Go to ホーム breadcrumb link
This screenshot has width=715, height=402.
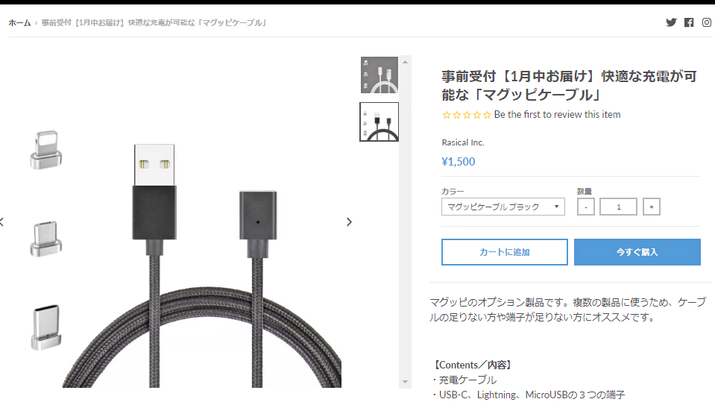(19, 23)
